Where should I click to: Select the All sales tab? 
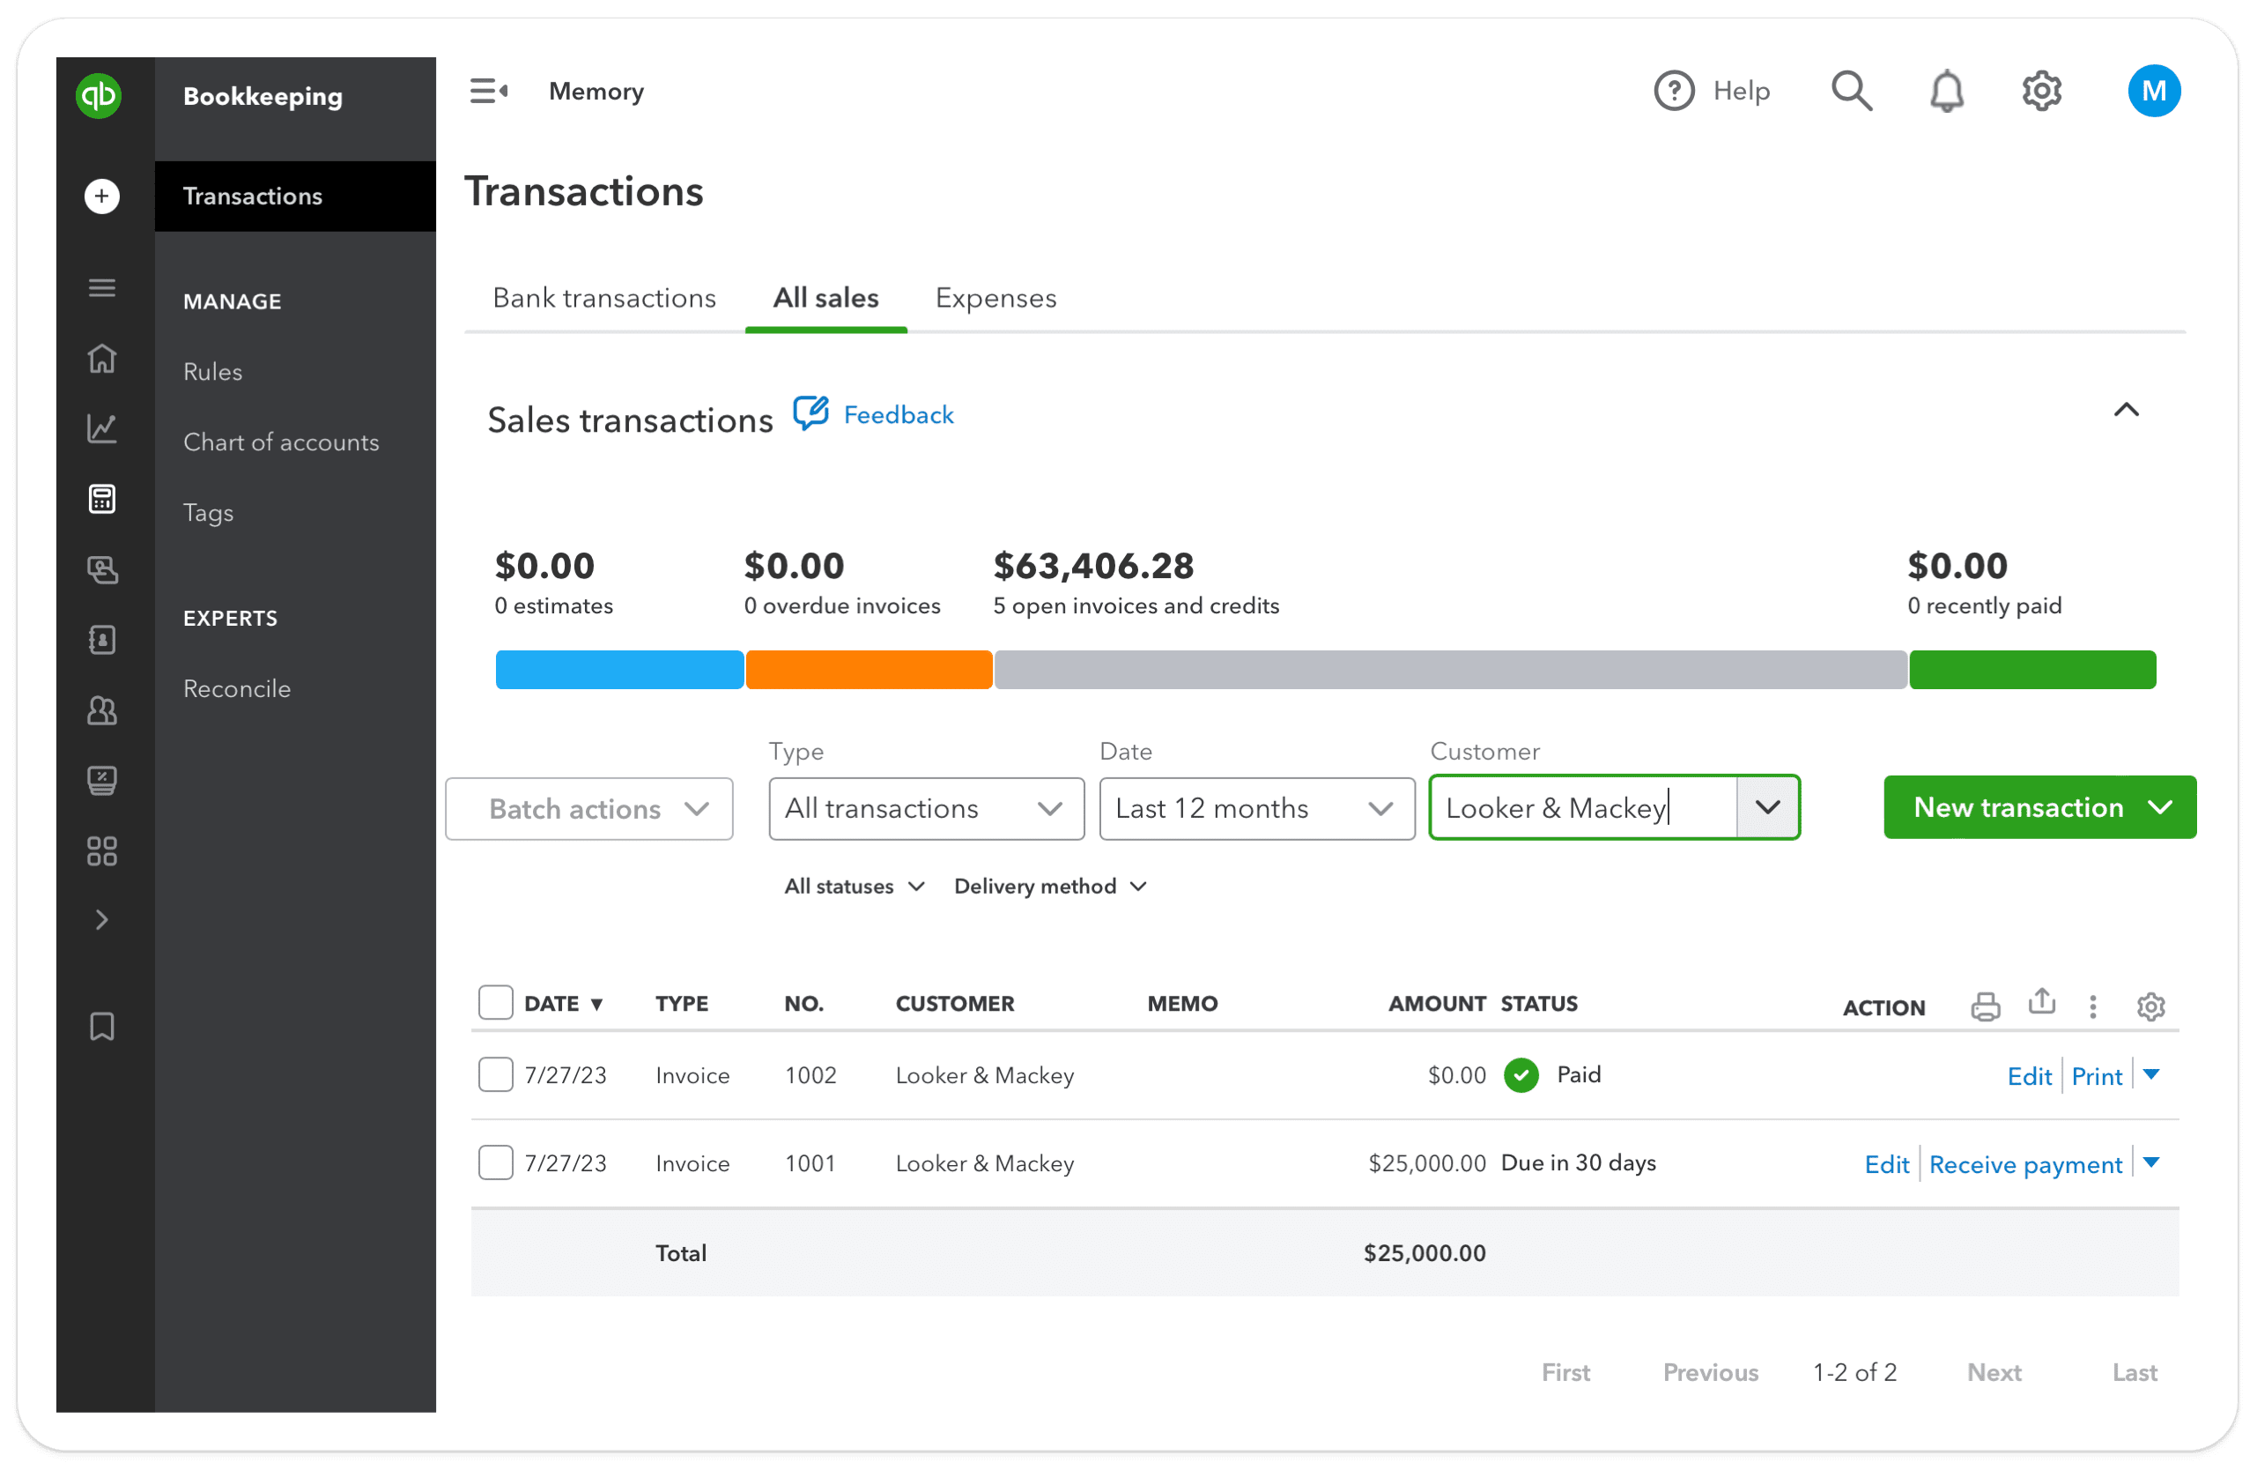pyautogui.click(x=826, y=298)
